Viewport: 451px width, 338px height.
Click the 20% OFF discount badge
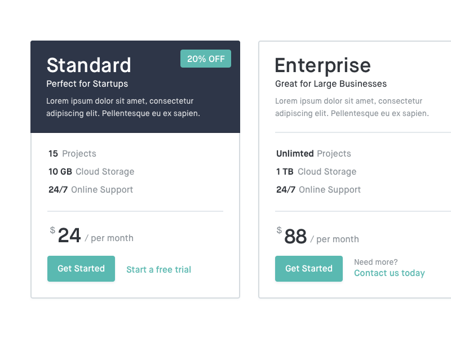(x=206, y=59)
